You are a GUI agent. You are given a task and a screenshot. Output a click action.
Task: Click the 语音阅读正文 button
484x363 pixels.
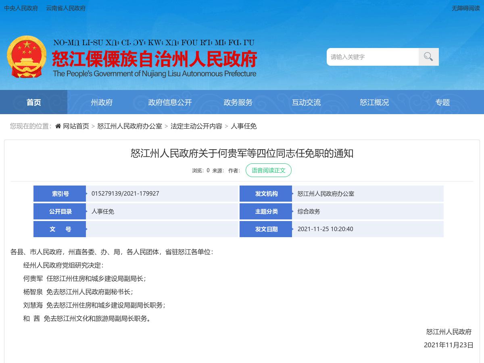(x=269, y=170)
